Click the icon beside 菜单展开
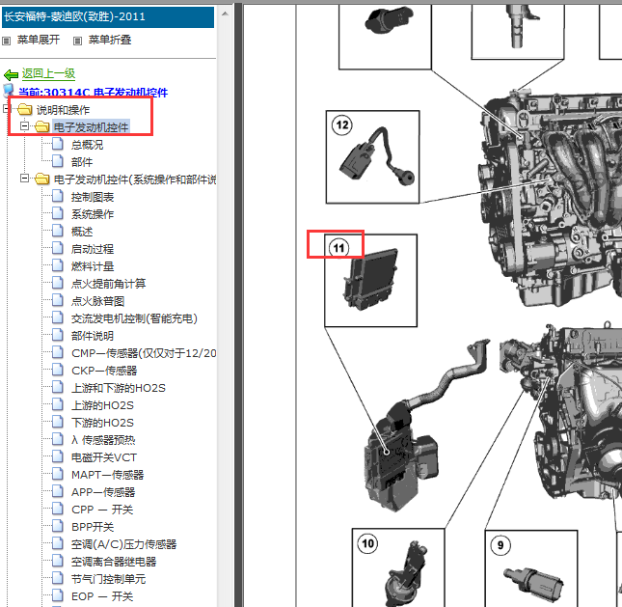The image size is (622, 607). click(7, 41)
